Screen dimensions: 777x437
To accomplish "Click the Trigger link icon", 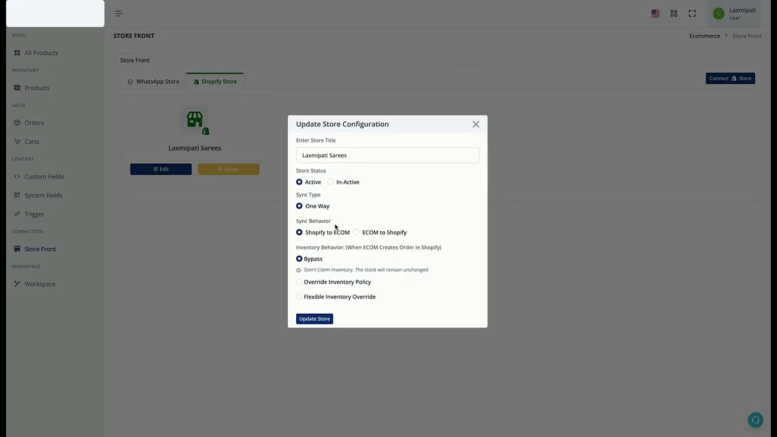I will click(17, 214).
